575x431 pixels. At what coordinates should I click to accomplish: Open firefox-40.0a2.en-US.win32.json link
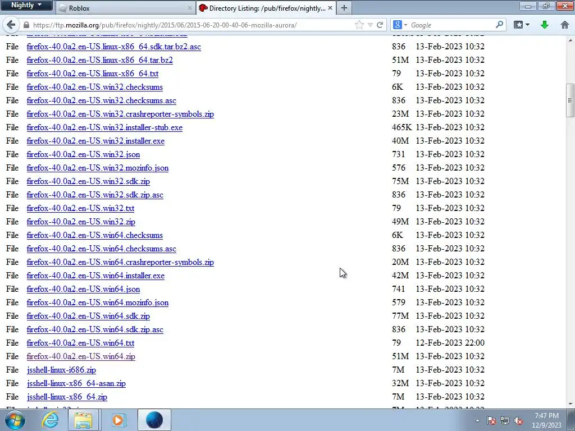point(83,155)
